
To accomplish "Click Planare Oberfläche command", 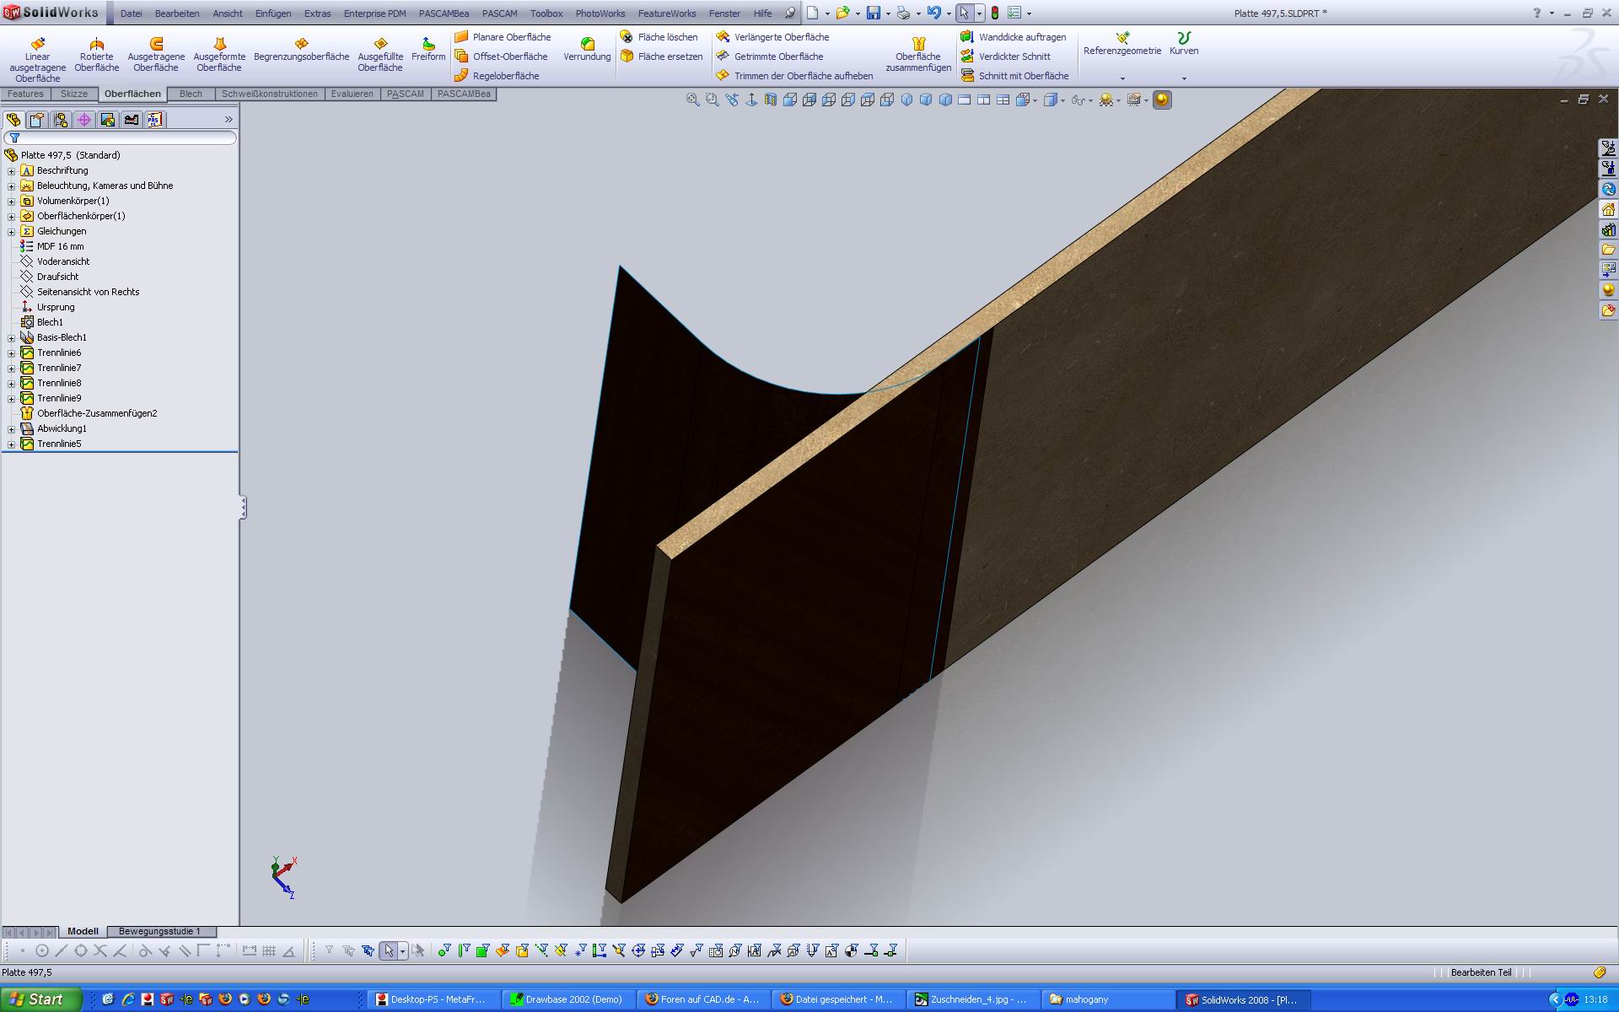I will tap(503, 37).
